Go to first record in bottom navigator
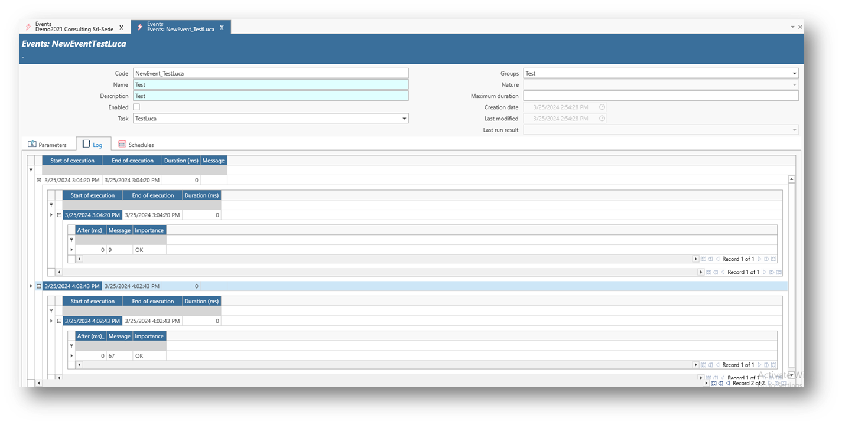This screenshot has width=842, height=425. point(713,383)
